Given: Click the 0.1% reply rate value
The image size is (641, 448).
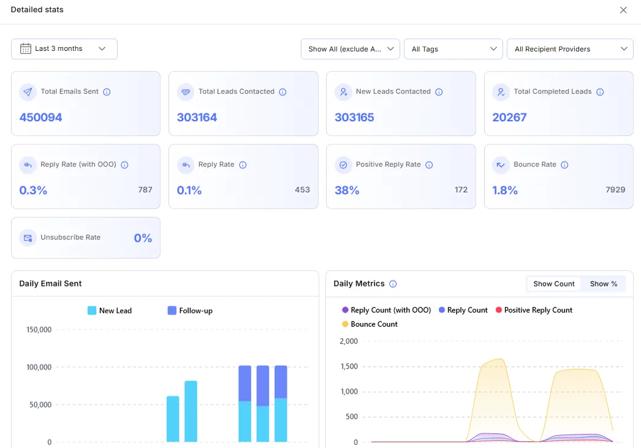Looking at the screenshot, I should point(189,190).
